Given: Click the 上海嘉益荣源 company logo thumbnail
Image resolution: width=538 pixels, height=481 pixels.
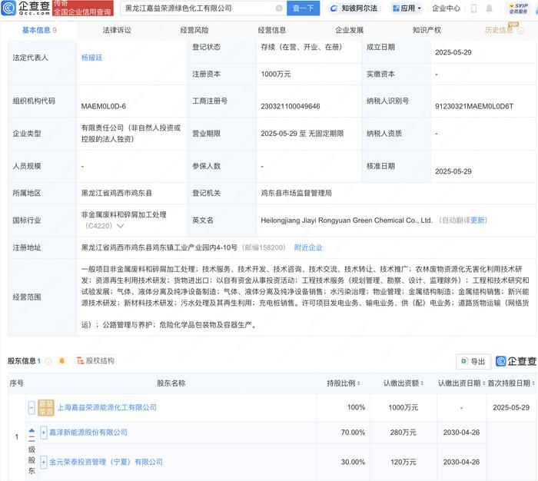Looking at the screenshot, I should click(x=45, y=407).
